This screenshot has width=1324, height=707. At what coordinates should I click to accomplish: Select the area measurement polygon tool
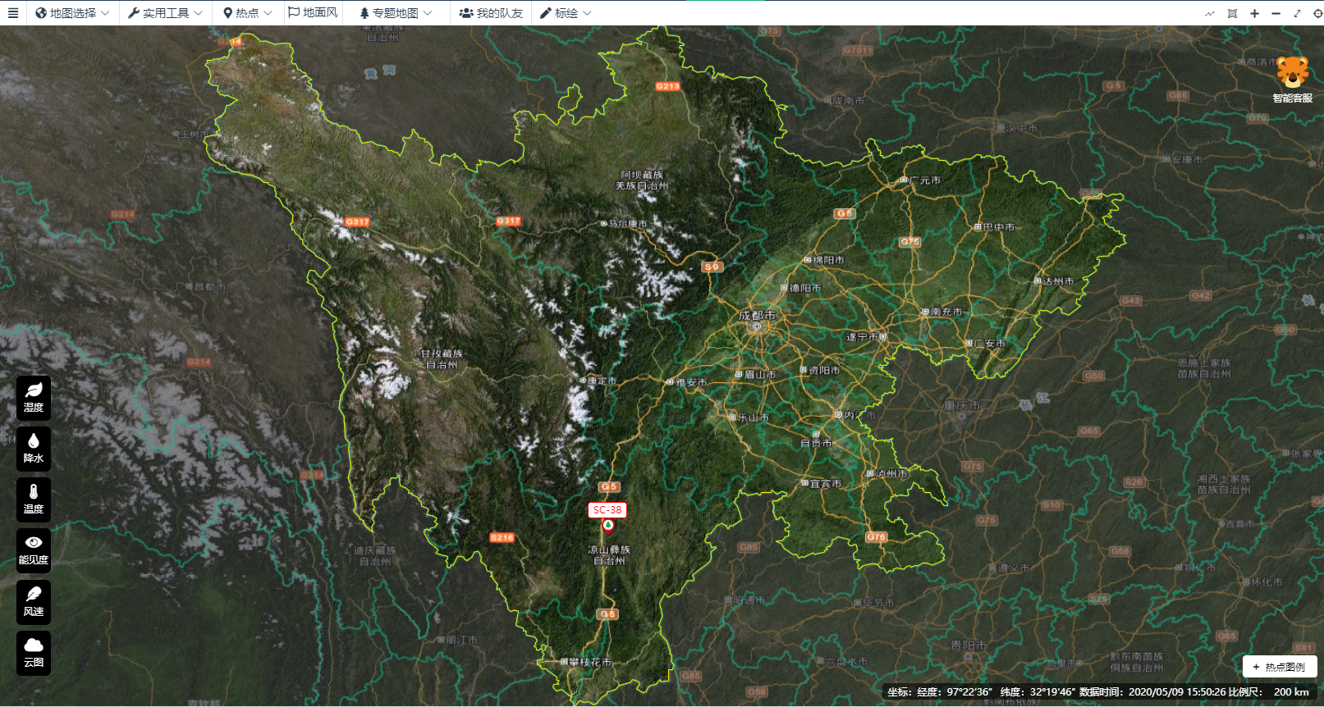point(1232,13)
